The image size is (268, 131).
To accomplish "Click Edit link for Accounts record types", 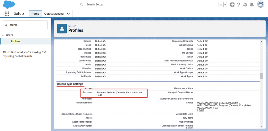I will tap(100, 95).
